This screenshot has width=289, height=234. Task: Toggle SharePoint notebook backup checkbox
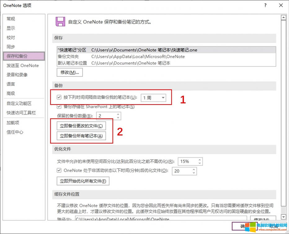[x=59, y=107]
